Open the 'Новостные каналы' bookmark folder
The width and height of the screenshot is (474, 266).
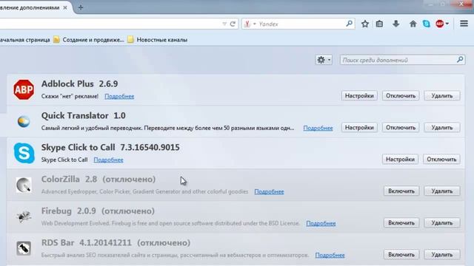[157, 40]
